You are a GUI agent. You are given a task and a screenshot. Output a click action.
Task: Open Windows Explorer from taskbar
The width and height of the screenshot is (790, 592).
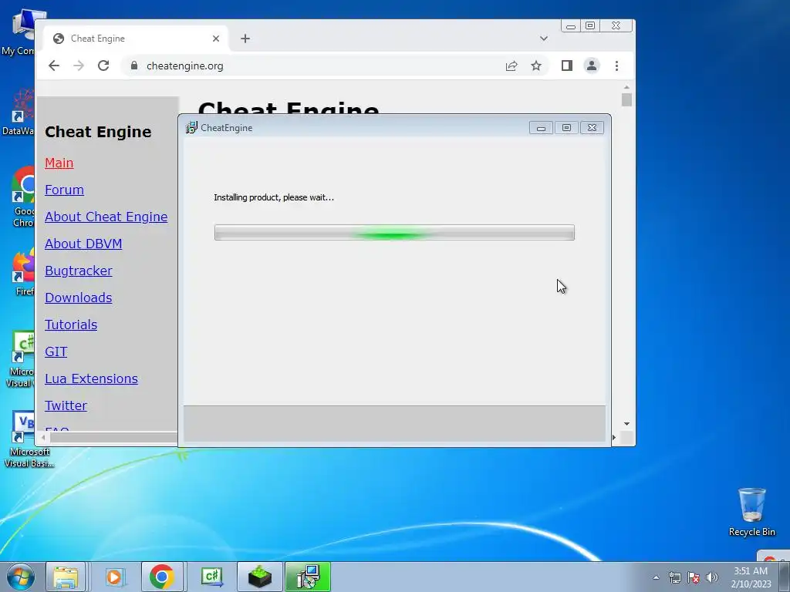pos(66,577)
